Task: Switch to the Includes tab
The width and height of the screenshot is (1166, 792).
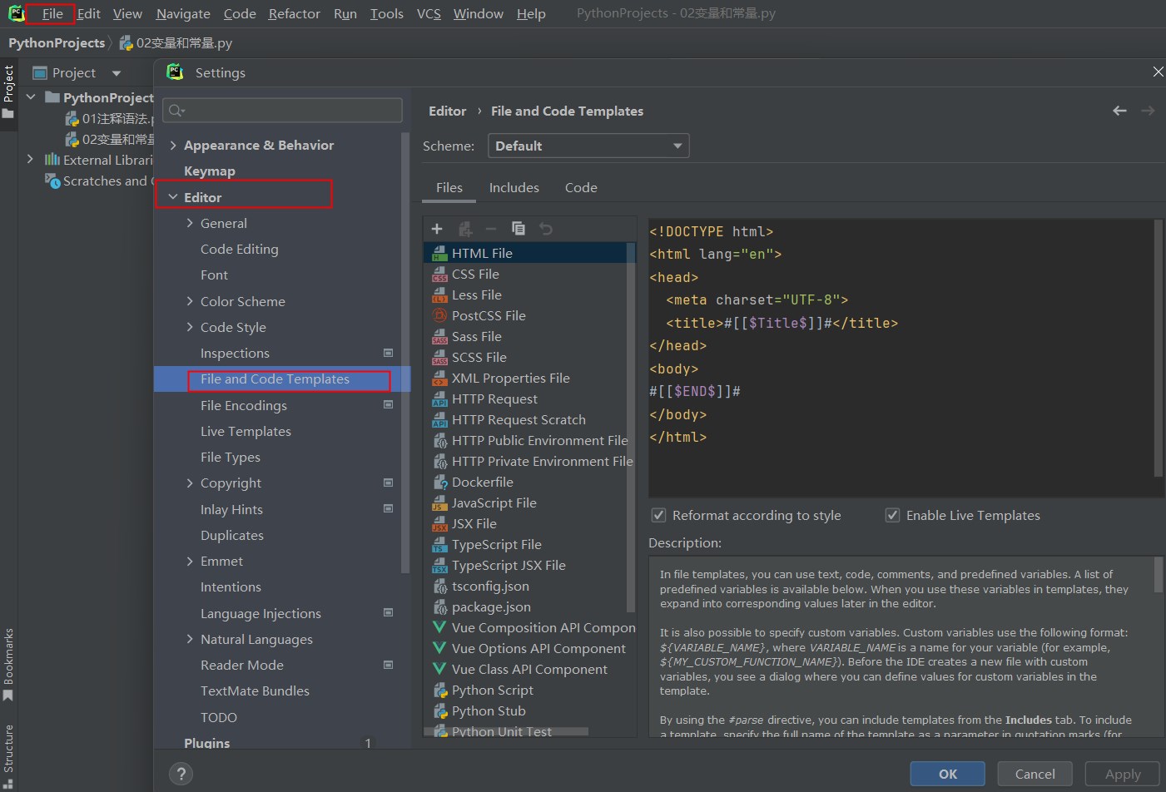Action: (x=514, y=188)
